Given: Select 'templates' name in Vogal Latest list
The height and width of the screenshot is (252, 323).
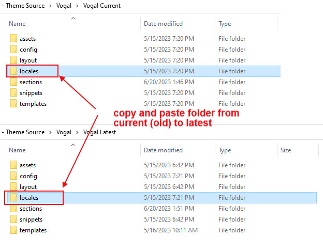Looking at the screenshot, I should tap(33, 230).
